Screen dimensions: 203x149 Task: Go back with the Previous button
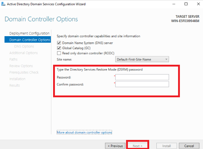click(115, 146)
